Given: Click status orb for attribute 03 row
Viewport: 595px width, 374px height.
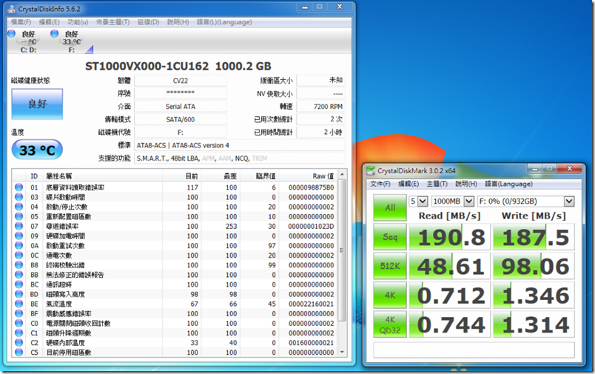Looking at the screenshot, I should coord(19,197).
